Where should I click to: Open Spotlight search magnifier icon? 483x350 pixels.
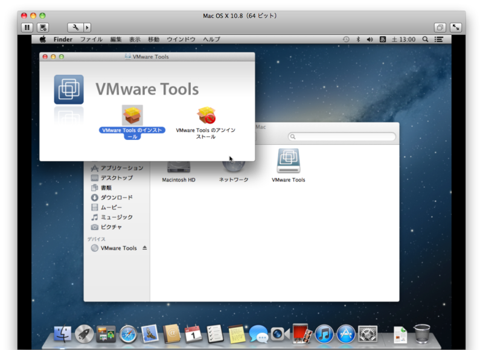pos(426,39)
